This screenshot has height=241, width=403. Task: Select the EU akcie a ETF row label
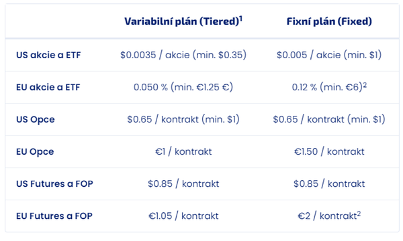pyautogui.click(x=48, y=87)
